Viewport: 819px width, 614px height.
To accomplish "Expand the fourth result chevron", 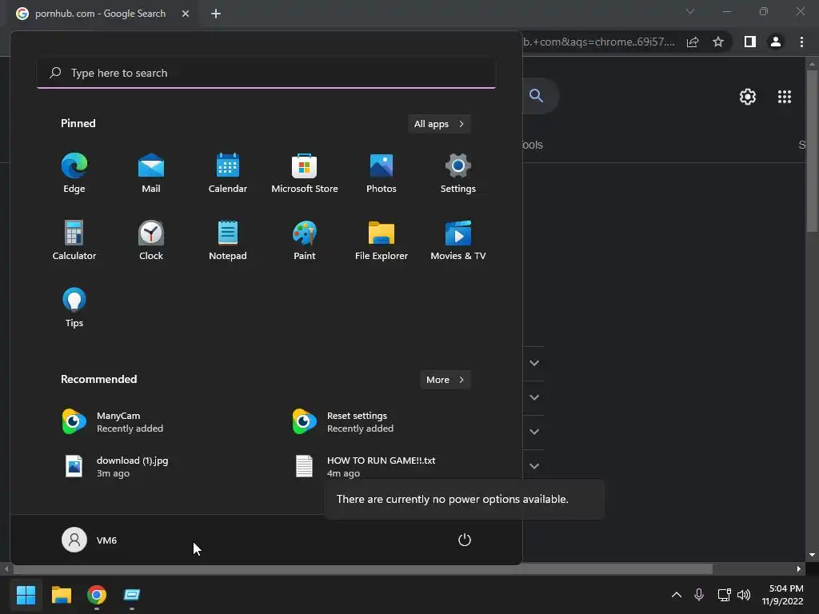I will (x=534, y=466).
